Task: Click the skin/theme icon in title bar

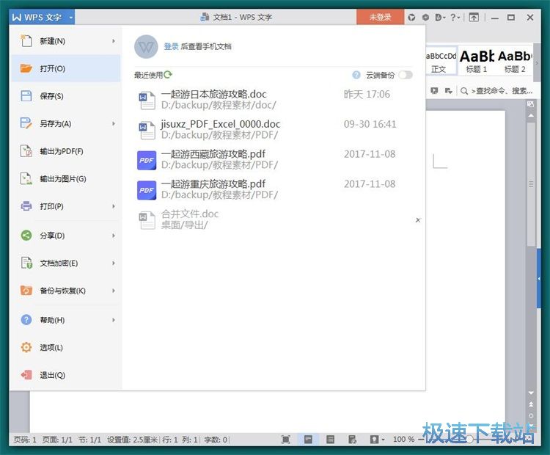Action: pos(411,17)
